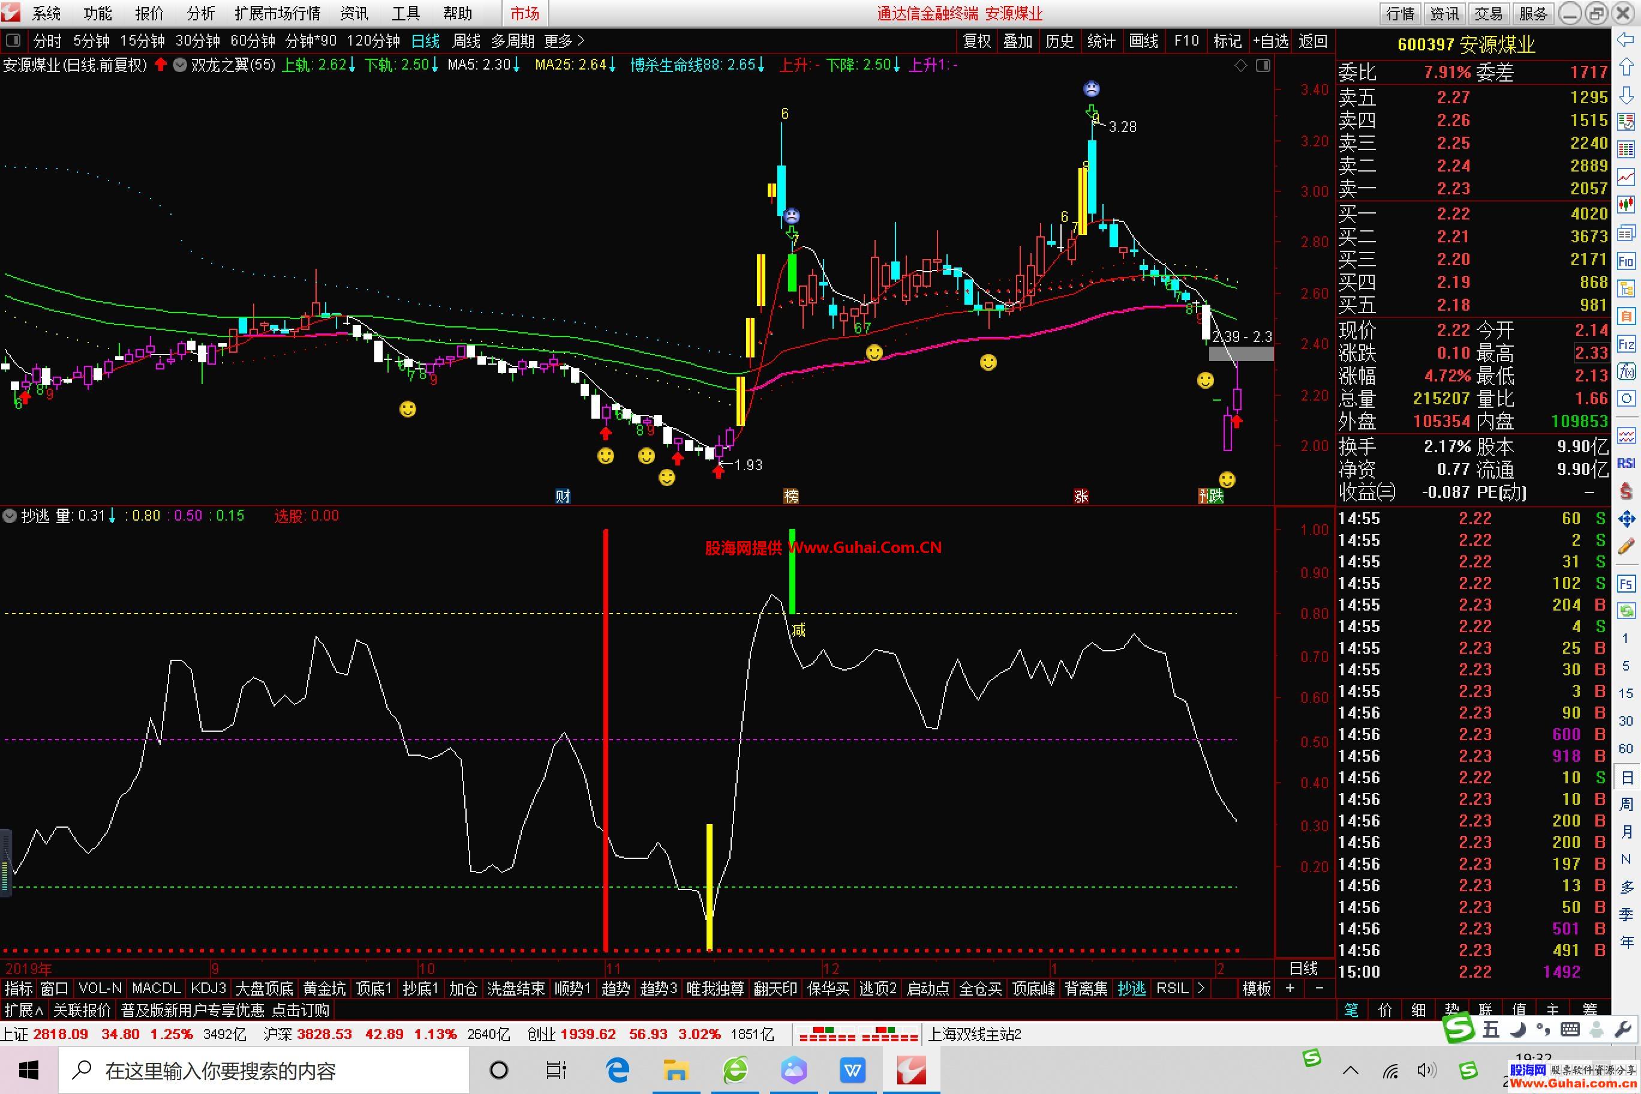Click the 叠加 overlay button
1641x1094 pixels.
(x=1018, y=41)
